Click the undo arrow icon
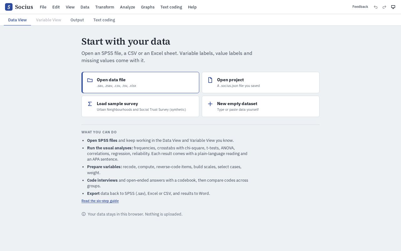This screenshot has height=251, width=401. 376,7
